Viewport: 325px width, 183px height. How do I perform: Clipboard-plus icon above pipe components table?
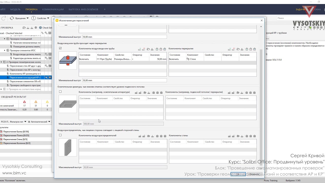pos(157,49)
